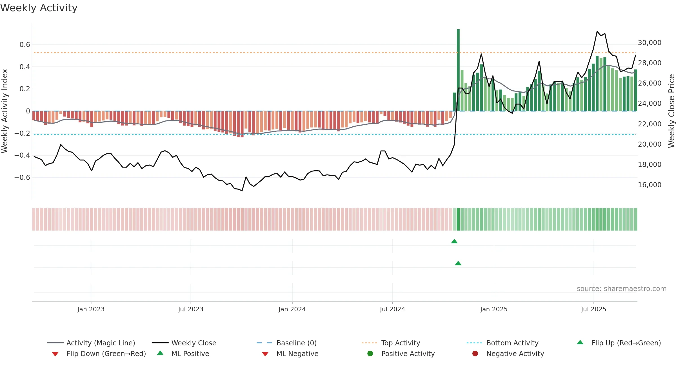Click the −0.2 left axis tick label
The width and height of the screenshot is (676, 380).
pyautogui.click(x=22, y=133)
